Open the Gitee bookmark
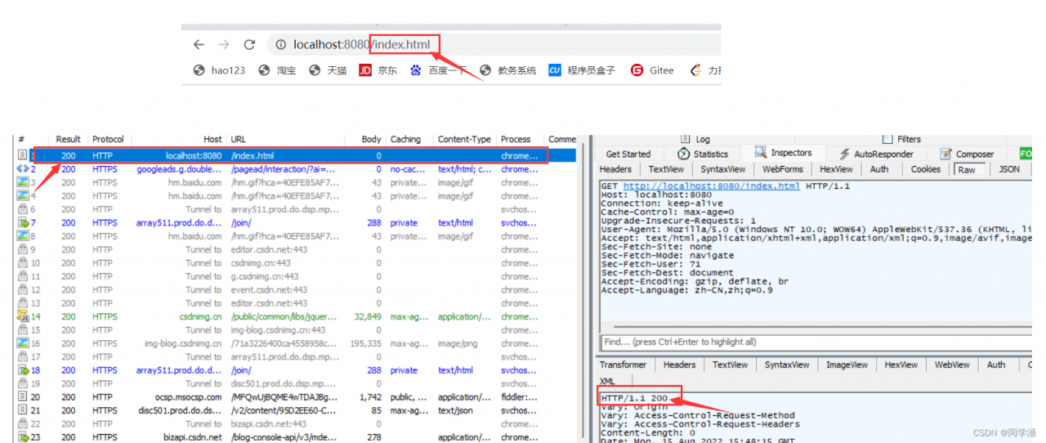Viewport: 1046px width, 443px height. click(652, 70)
